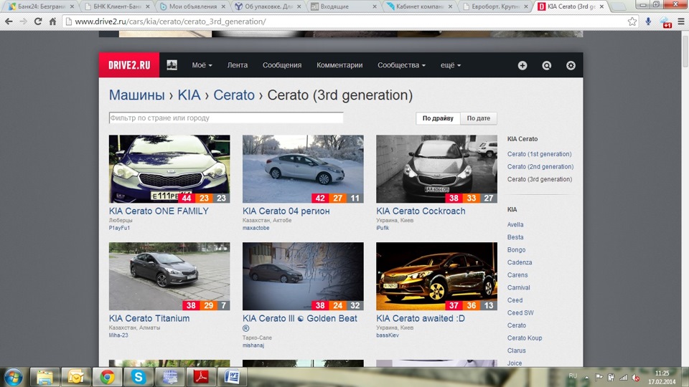Open KIA Cerato ONE FAMILY link
This screenshot has width=689, height=387.
coord(159,211)
